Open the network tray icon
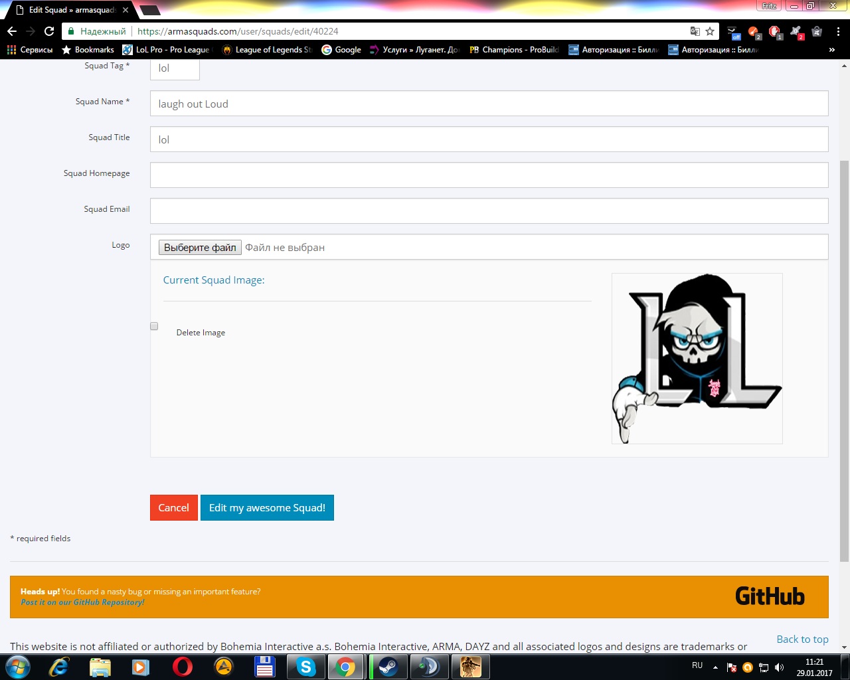 [x=764, y=667]
